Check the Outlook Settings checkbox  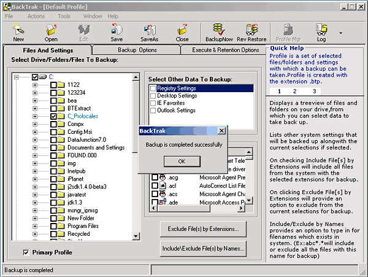point(153,111)
